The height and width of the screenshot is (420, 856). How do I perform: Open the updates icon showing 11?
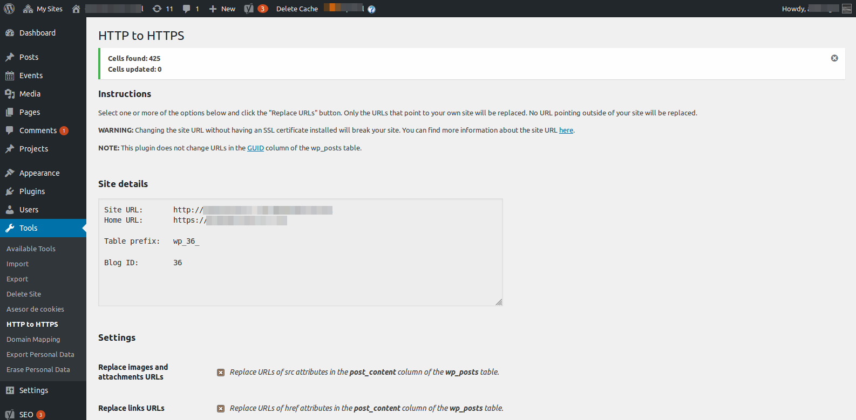pos(162,9)
